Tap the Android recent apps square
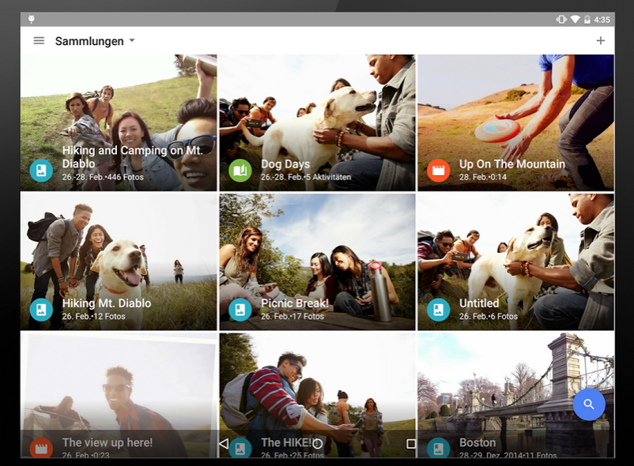The width and height of the screenshot is (634, 466). tap(411, 444)
